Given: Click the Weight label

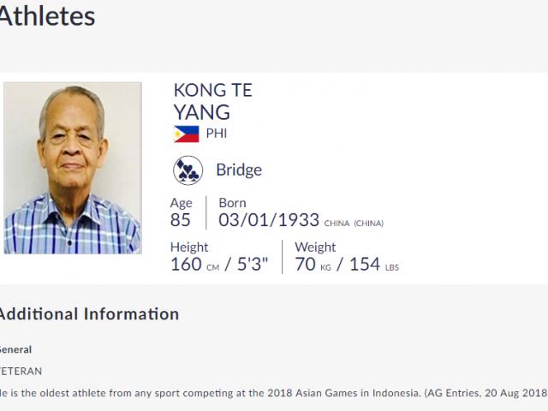Looking at the screenshot, I should (x=315, y=247).
